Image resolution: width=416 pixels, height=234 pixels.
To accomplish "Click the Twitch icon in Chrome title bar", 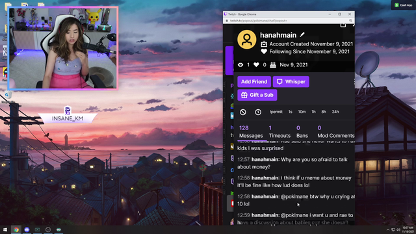I will point(226,14).
